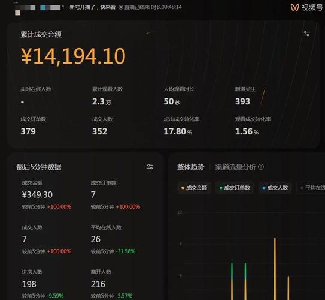Click the 累计观看人数 value 2.3万

click(102, 101)
